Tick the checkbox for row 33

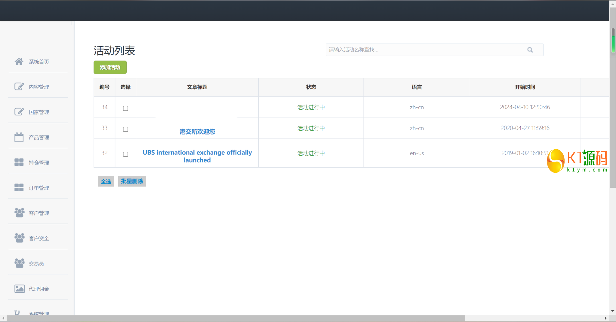125,129
